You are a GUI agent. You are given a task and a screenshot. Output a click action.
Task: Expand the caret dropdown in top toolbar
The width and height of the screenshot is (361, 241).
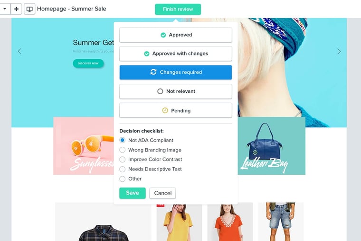click(5, 9)
